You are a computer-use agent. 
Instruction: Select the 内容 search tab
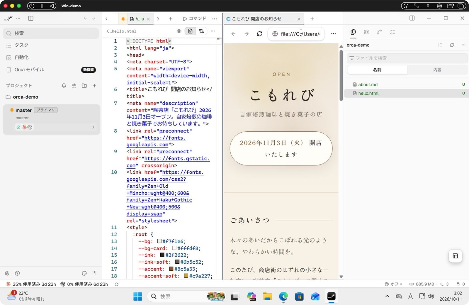pyautogui.click(x=437, y=70)
